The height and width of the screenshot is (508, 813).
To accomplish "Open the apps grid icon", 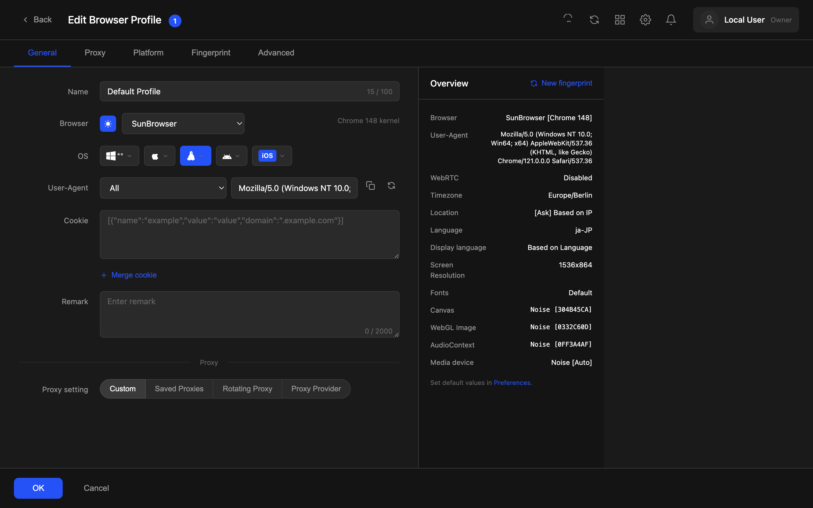I will (620, 20).
